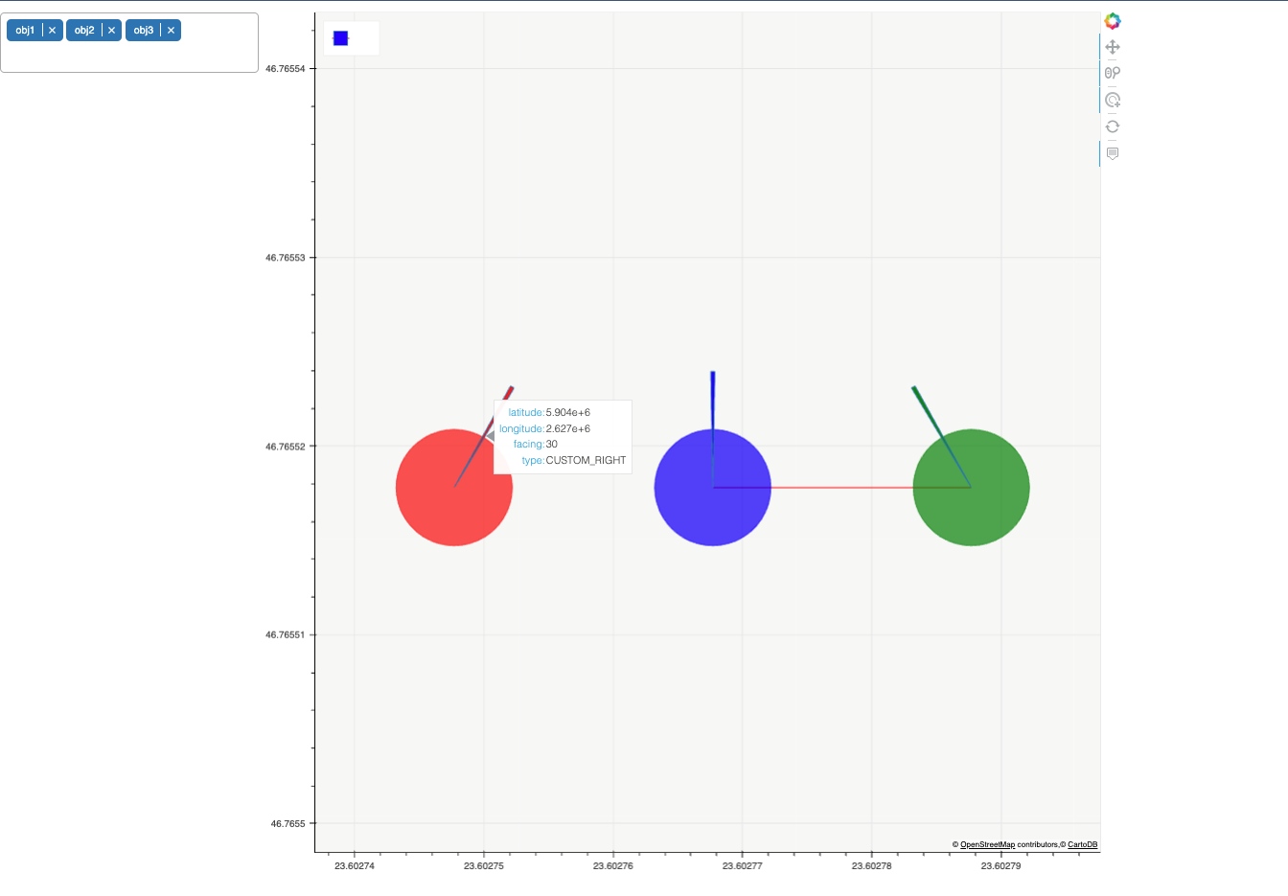Open the CartoDB attribution link
This screenshot has height=896, width=1288.
[x=1084, y=844]
